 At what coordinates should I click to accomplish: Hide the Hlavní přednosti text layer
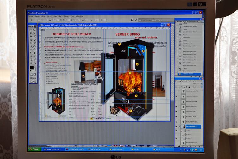pyautogui.click(x=177, y=107)
